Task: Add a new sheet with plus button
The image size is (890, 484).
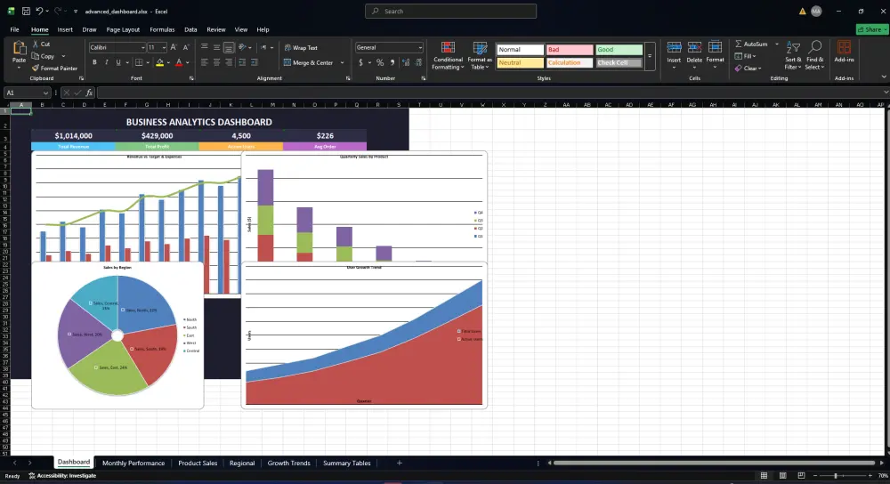Action: click(399, 463)
